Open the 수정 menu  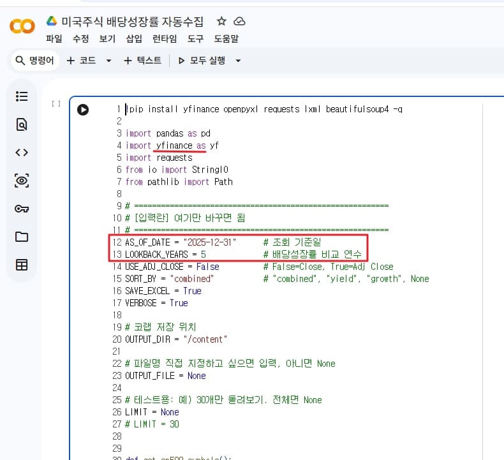tap(80, 39)
